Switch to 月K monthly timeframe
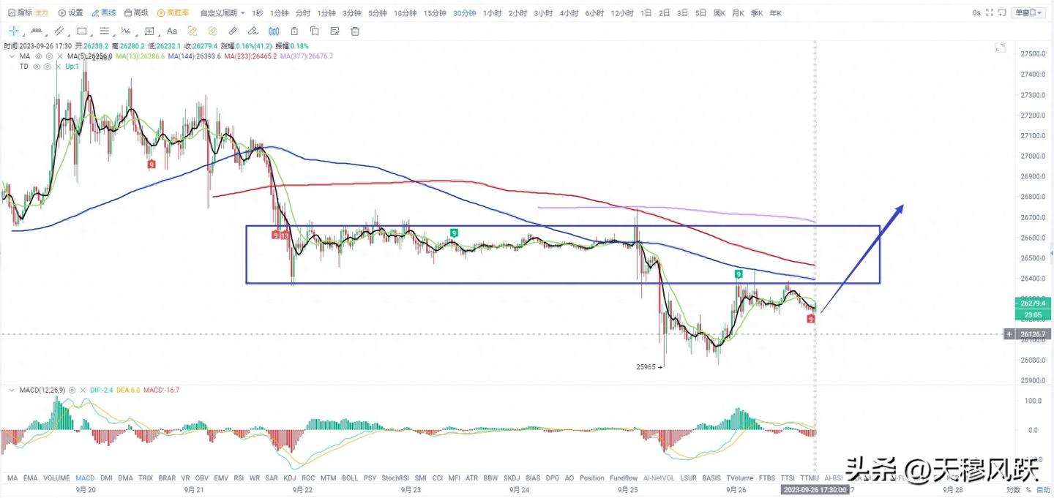Viewport: 1054px width, 498px height. pos(738,13)
